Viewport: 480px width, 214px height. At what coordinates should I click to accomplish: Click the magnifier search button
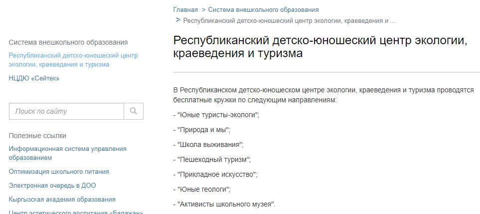pos(134,111)
